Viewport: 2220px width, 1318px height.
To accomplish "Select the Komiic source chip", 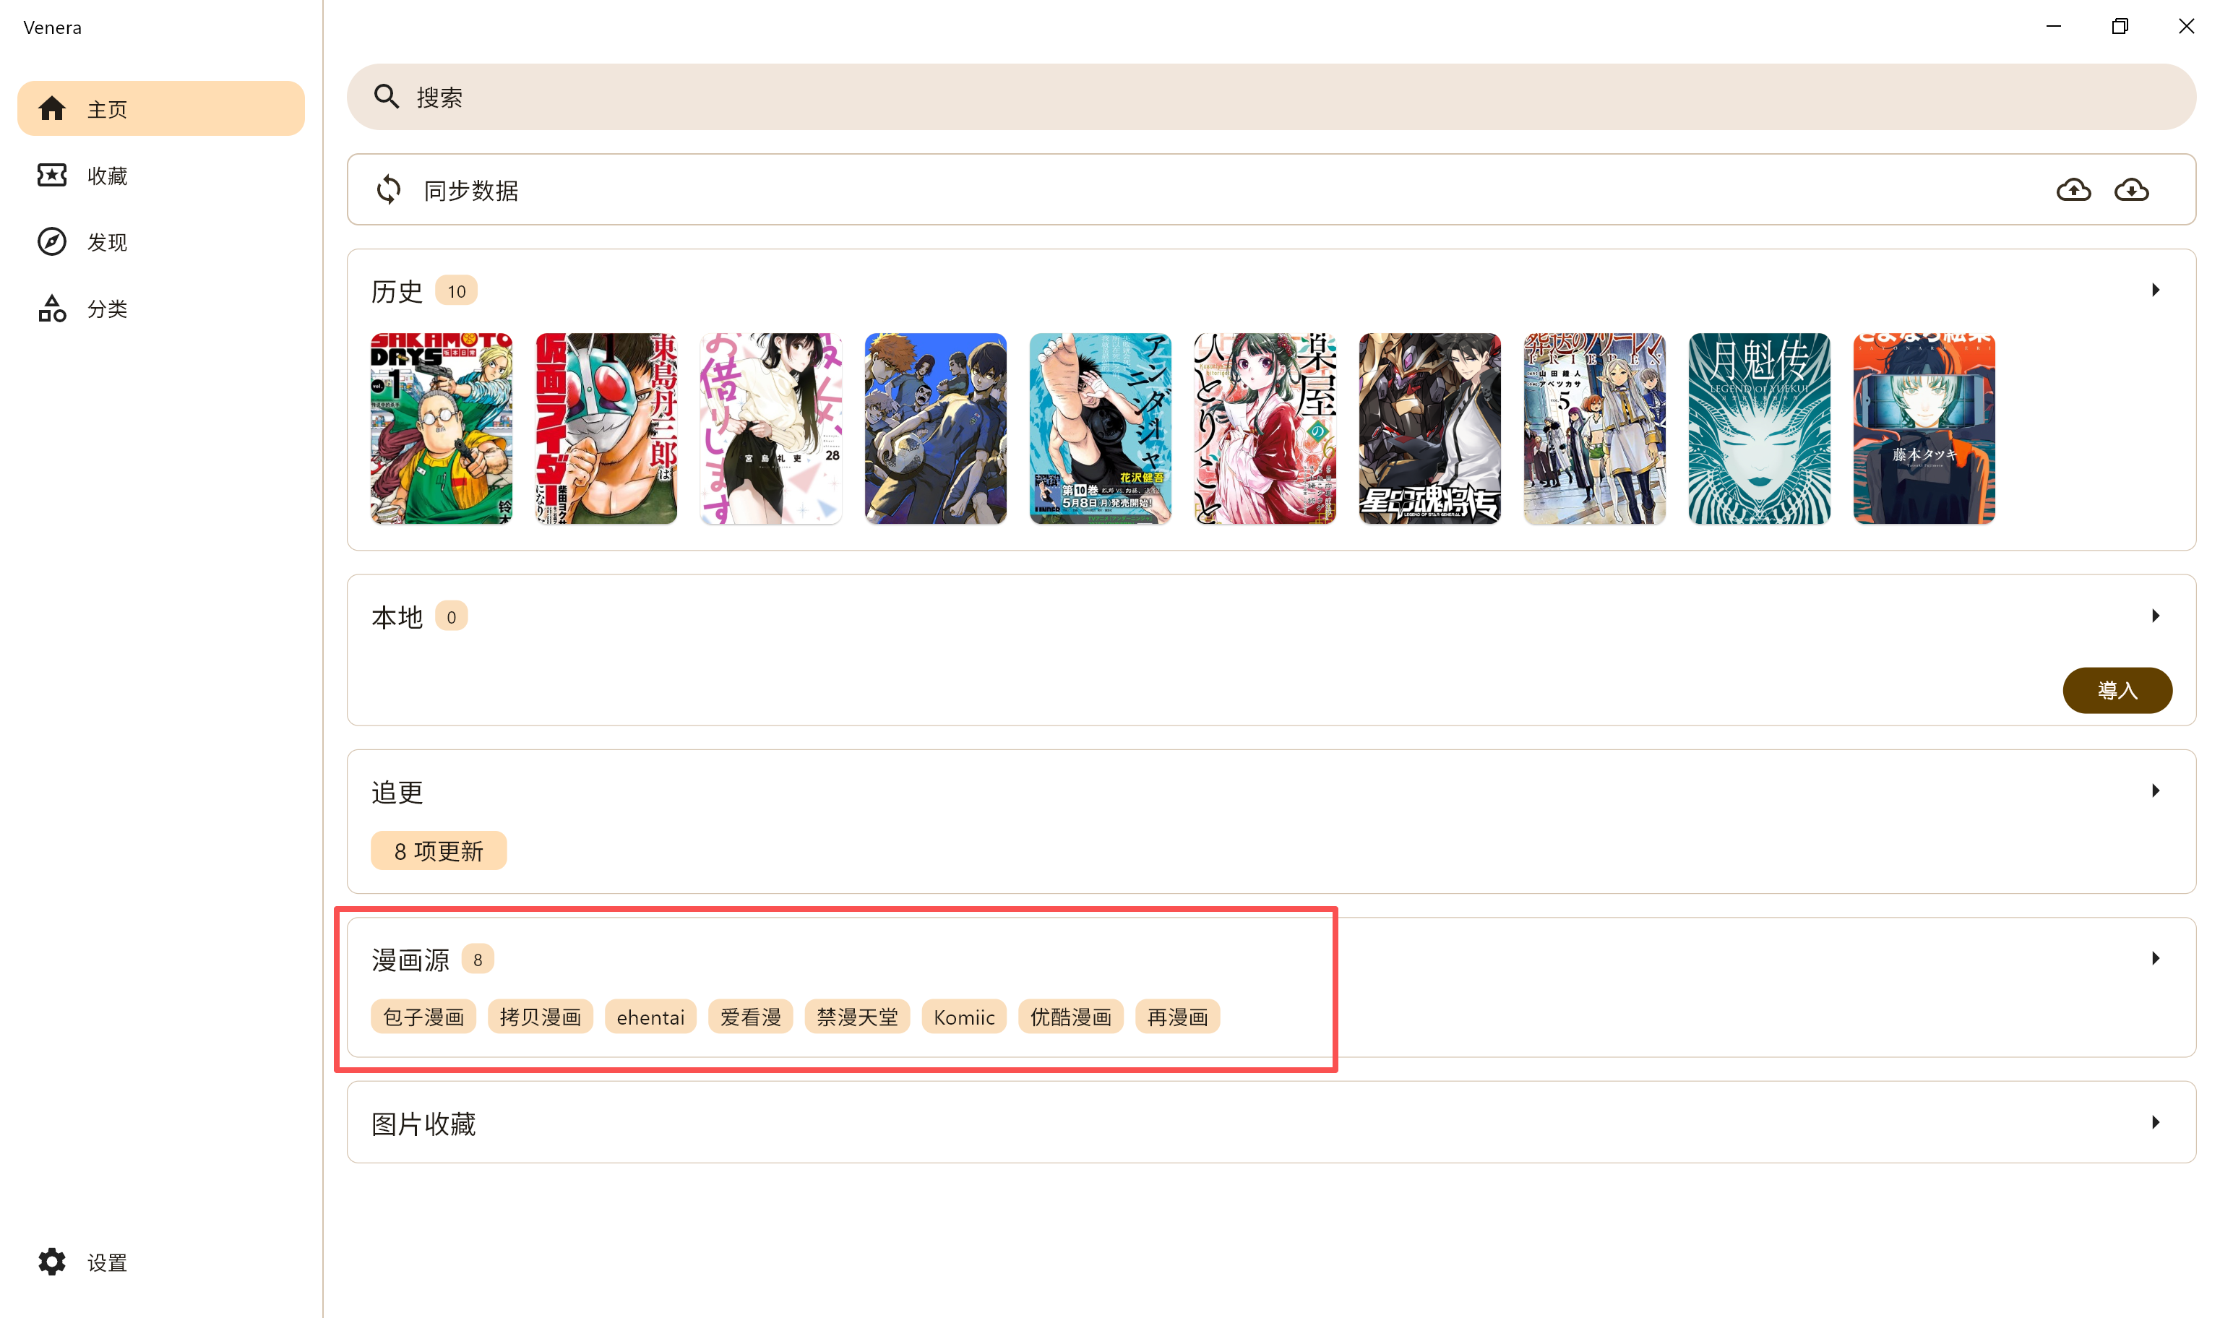I will pos(963,1018).
